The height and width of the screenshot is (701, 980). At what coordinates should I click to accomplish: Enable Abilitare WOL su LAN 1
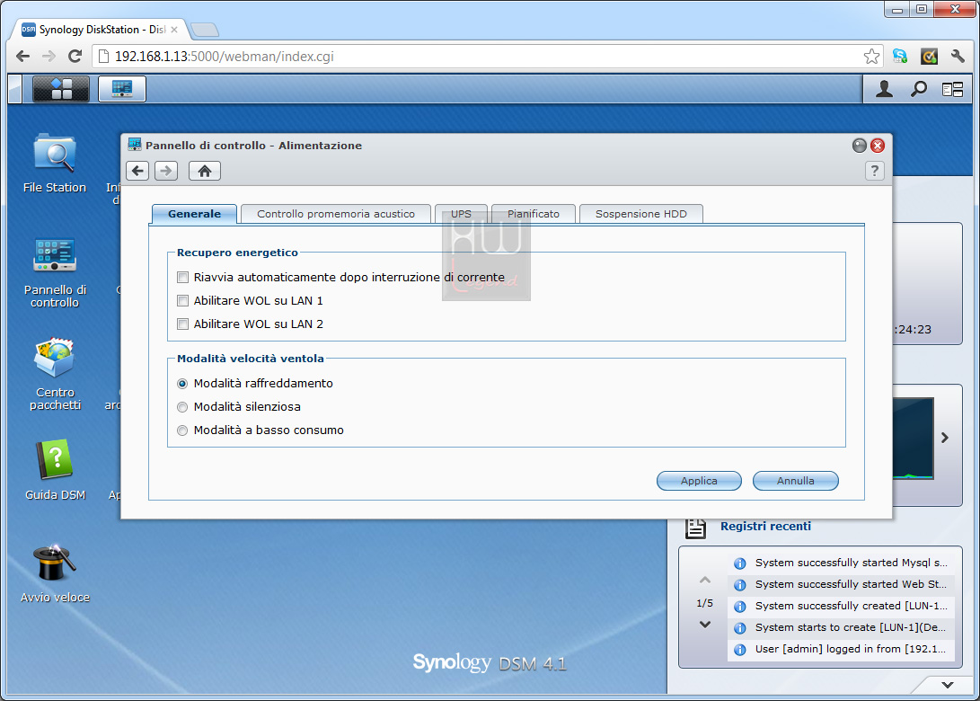click(182, 301)
